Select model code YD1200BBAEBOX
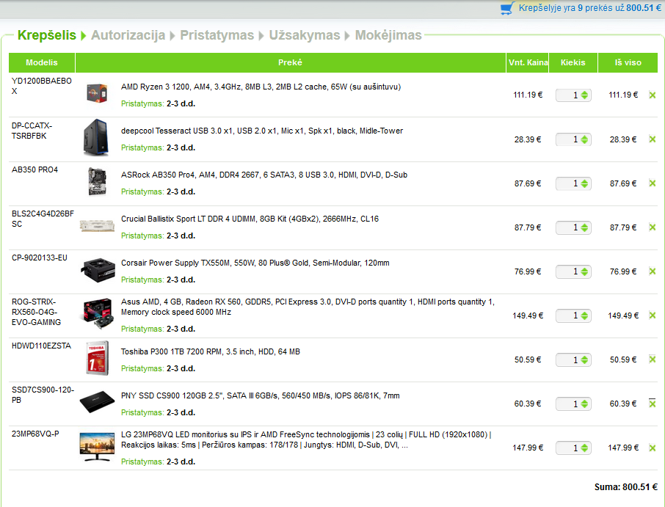 (42, 86)
